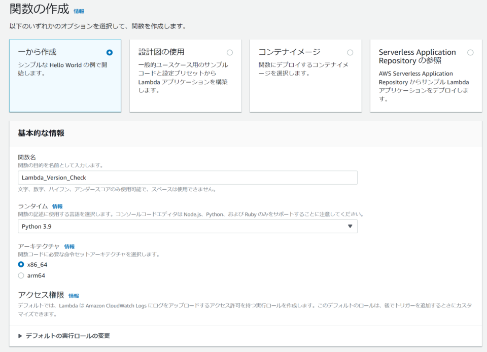Viewport: 487px width, 352px height.
Task: Select the 設計図の使用 radio button
Action: point(229,52)
